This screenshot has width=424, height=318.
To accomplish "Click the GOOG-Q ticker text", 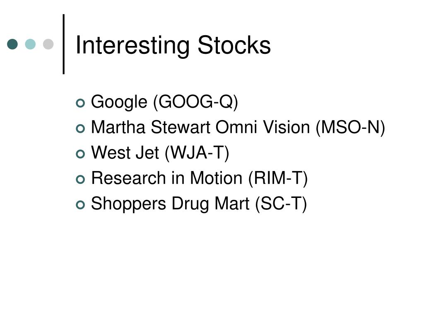I will tap(195, 102).
